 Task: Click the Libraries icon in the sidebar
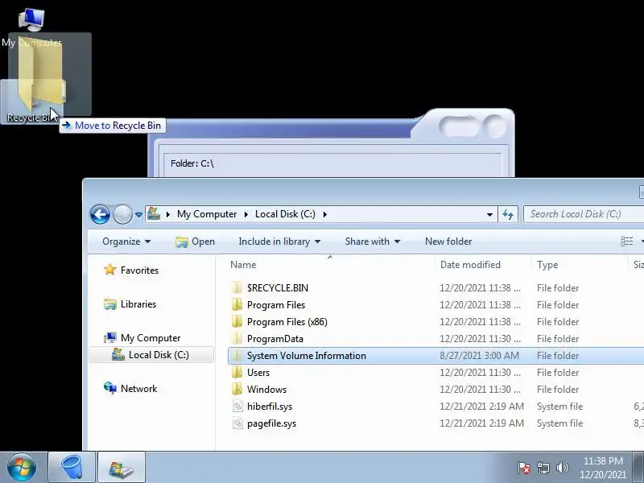coord(110,304)
